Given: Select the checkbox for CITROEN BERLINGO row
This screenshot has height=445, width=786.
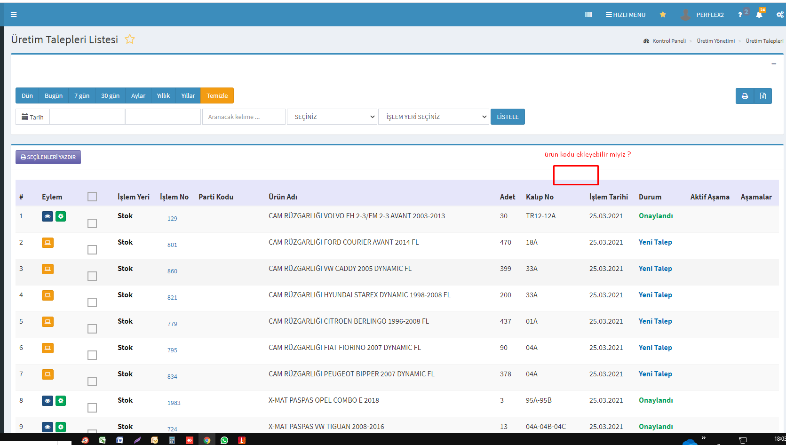Looking at the screenshot, I should tap(92, 329).
